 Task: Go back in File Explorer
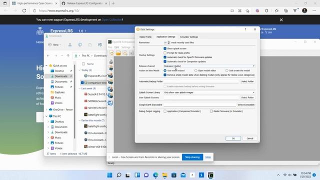[48, 55]
